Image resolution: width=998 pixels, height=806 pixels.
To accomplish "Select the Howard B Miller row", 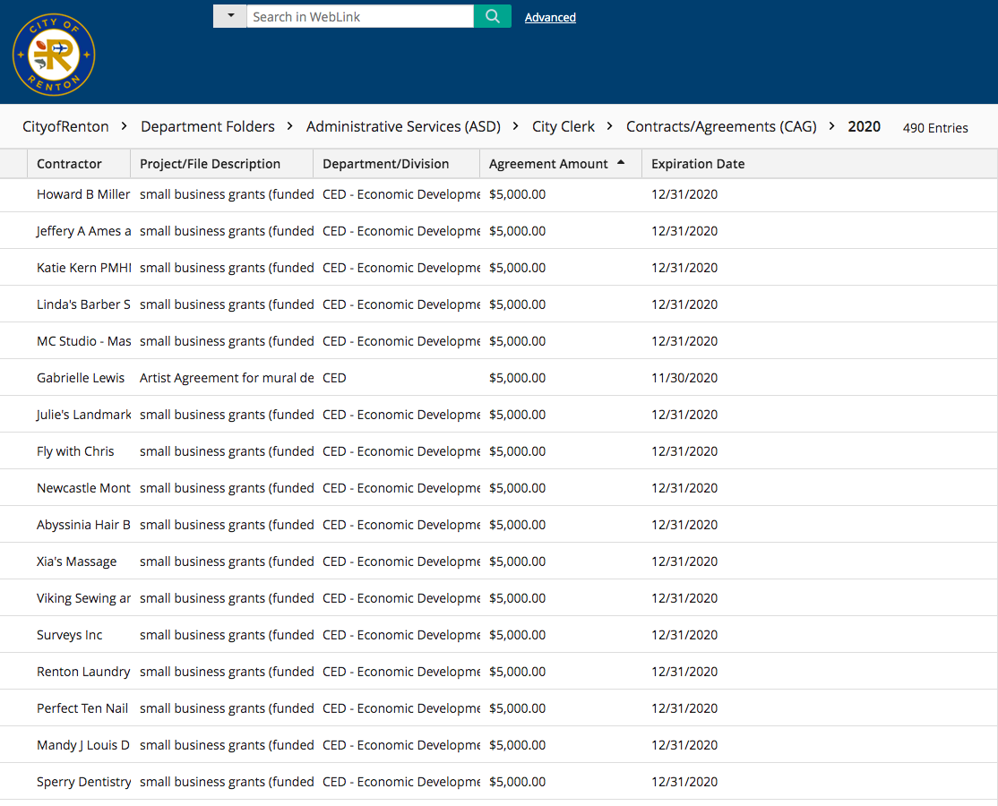I will [82, 194].
